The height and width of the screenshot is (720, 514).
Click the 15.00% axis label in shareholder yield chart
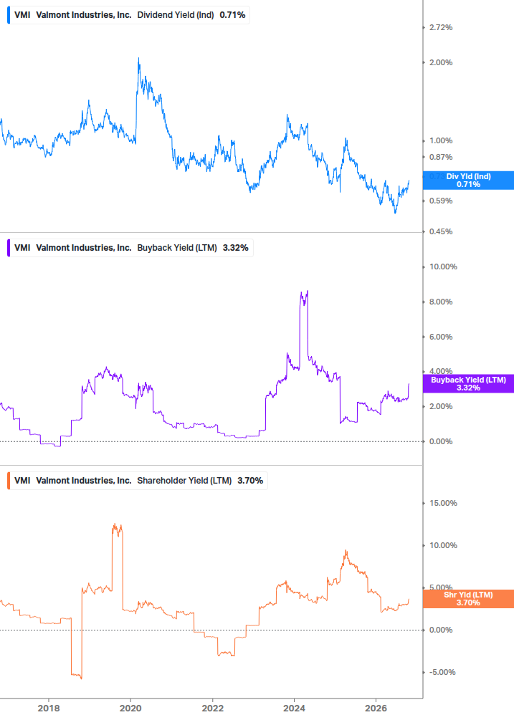pos(443,503)
